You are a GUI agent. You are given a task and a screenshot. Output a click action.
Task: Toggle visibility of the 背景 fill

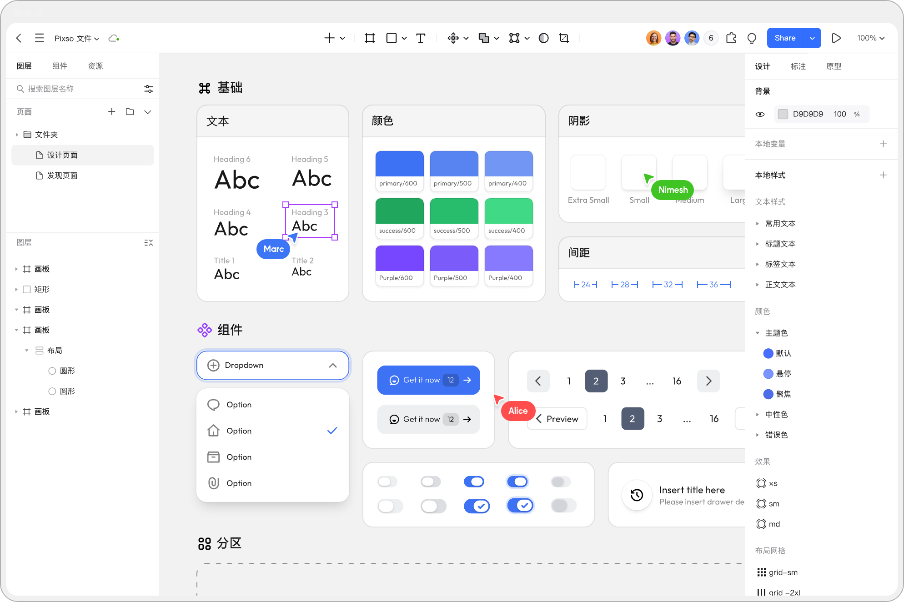point(760,114)
